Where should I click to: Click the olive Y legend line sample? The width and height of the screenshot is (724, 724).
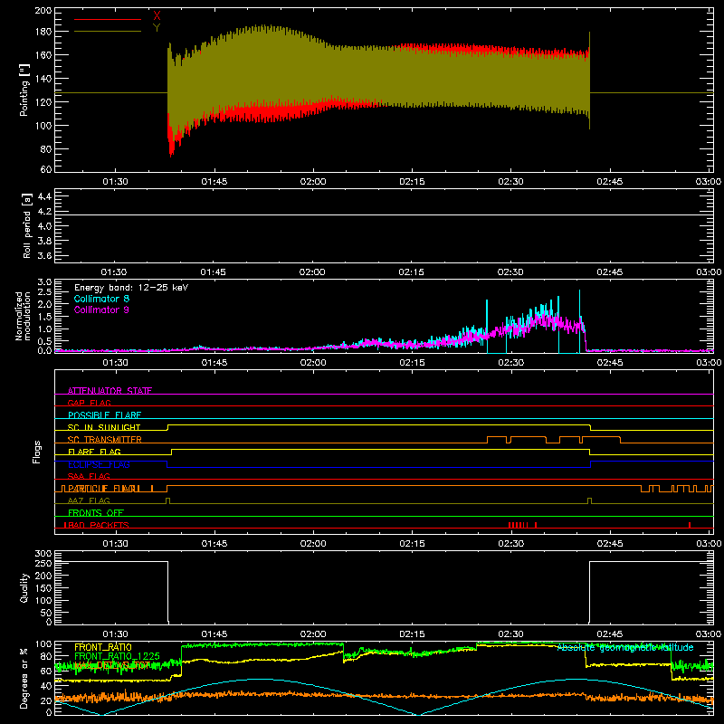(x=108, y=32)
